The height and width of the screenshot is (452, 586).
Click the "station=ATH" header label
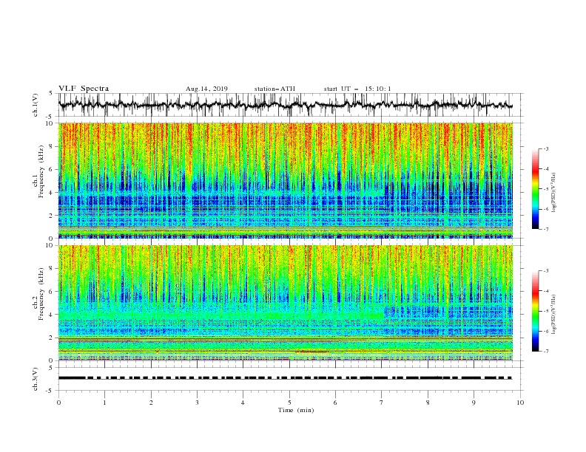(275, 89)
